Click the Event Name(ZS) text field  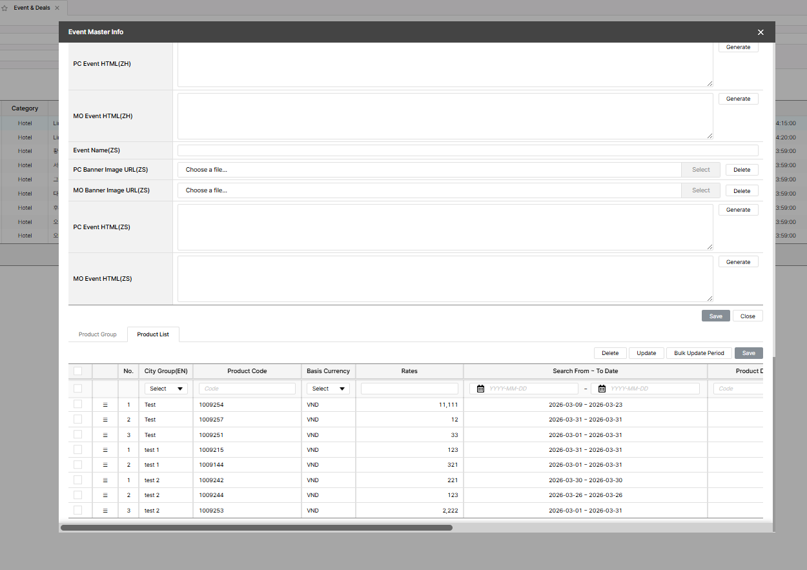click(x=468, y=150)
